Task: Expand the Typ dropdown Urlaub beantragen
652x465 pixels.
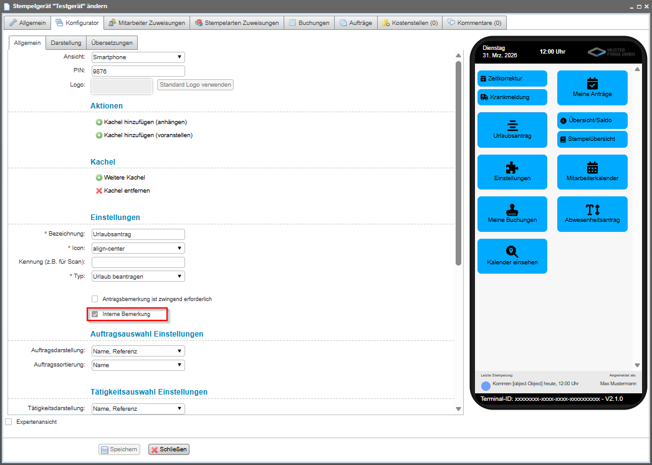Action: pyautogui.click(x=138, y=276)
